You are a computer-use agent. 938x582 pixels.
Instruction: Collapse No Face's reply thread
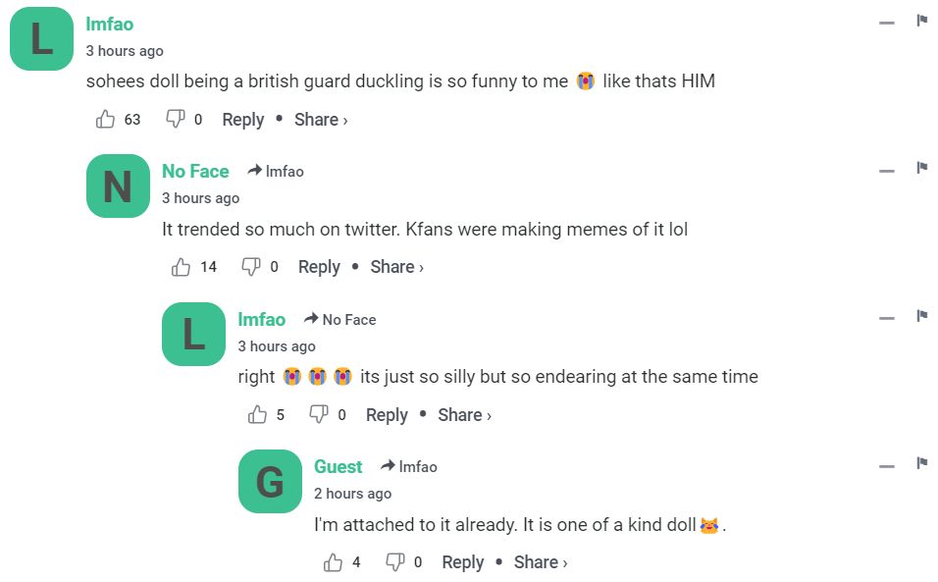tap(887, 171)
